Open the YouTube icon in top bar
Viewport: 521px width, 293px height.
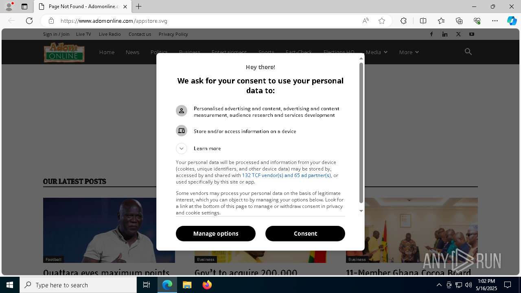point(472,34)
